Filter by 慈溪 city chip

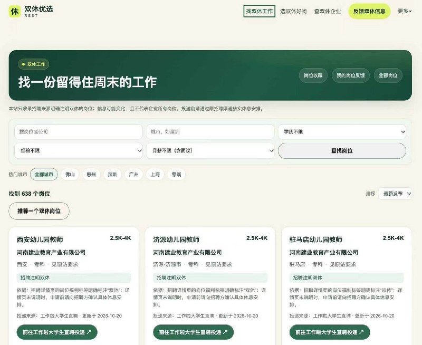click(x=176, y=175)
